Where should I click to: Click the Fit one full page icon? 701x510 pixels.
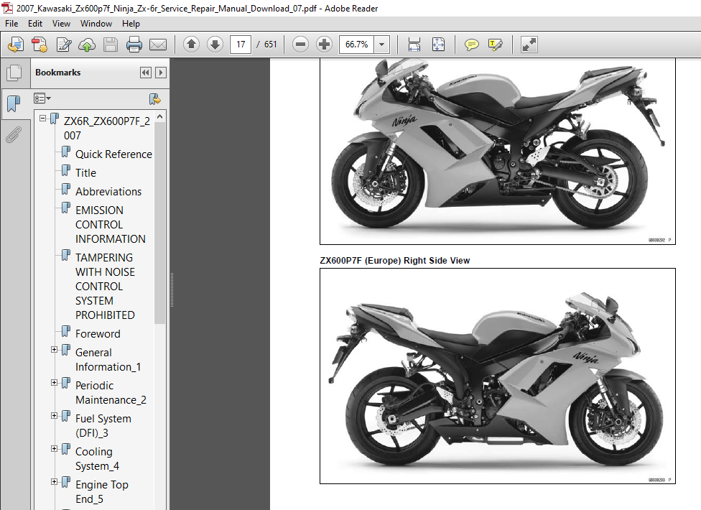438,45
